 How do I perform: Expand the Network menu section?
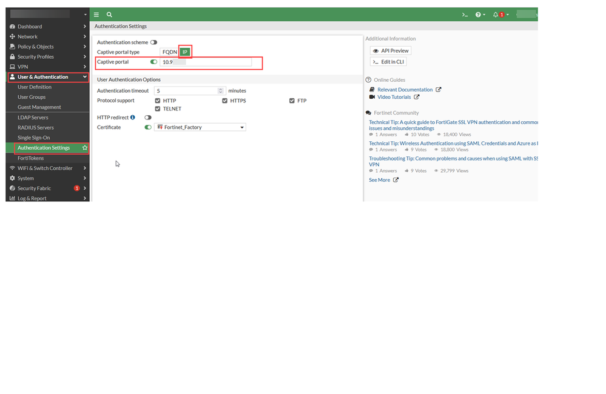(47, 37)
